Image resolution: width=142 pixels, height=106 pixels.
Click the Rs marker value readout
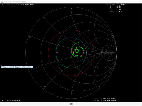click(x=116, y=8)
